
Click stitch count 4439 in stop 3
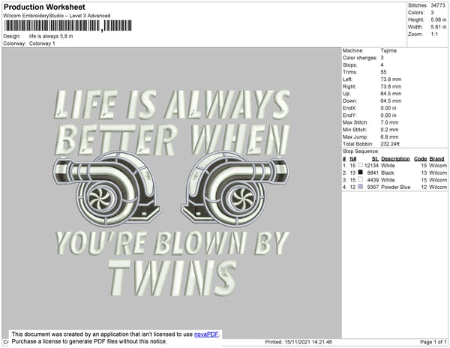(373, 180)
